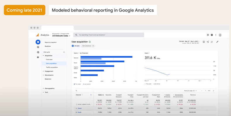
Task: Click the customize report chart icon
Action: click(204, 42)
